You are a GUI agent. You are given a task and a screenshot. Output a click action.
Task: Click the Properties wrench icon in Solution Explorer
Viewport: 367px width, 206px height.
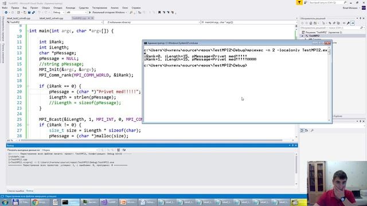coord(348,23)
